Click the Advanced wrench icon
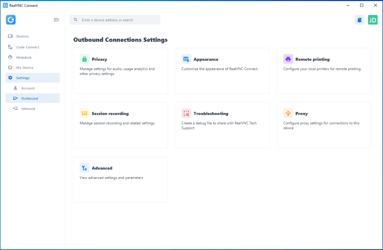 tap(84, 168)
